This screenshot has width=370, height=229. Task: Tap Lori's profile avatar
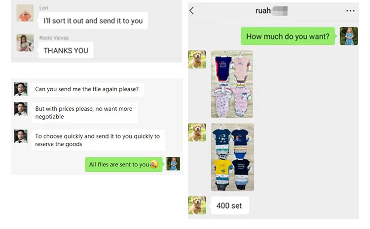coord(25,13)
